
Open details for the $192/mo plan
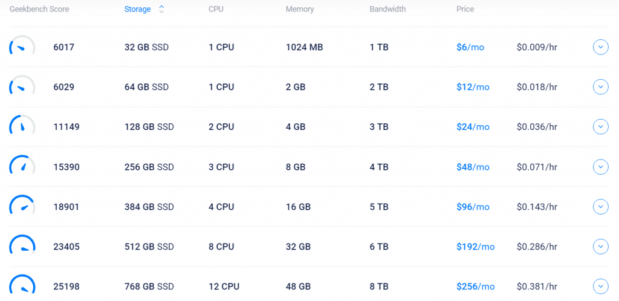point(600,247)
